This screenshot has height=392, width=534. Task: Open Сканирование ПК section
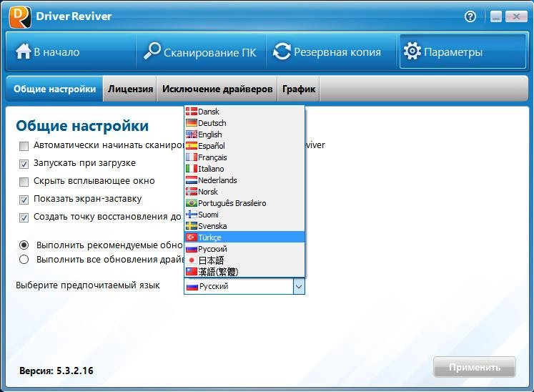click(201, 52)
